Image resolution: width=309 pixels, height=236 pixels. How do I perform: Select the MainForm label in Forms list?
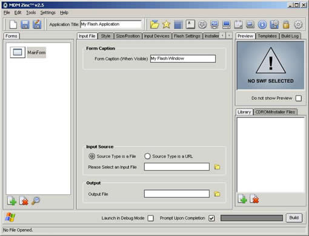(36, 53)
